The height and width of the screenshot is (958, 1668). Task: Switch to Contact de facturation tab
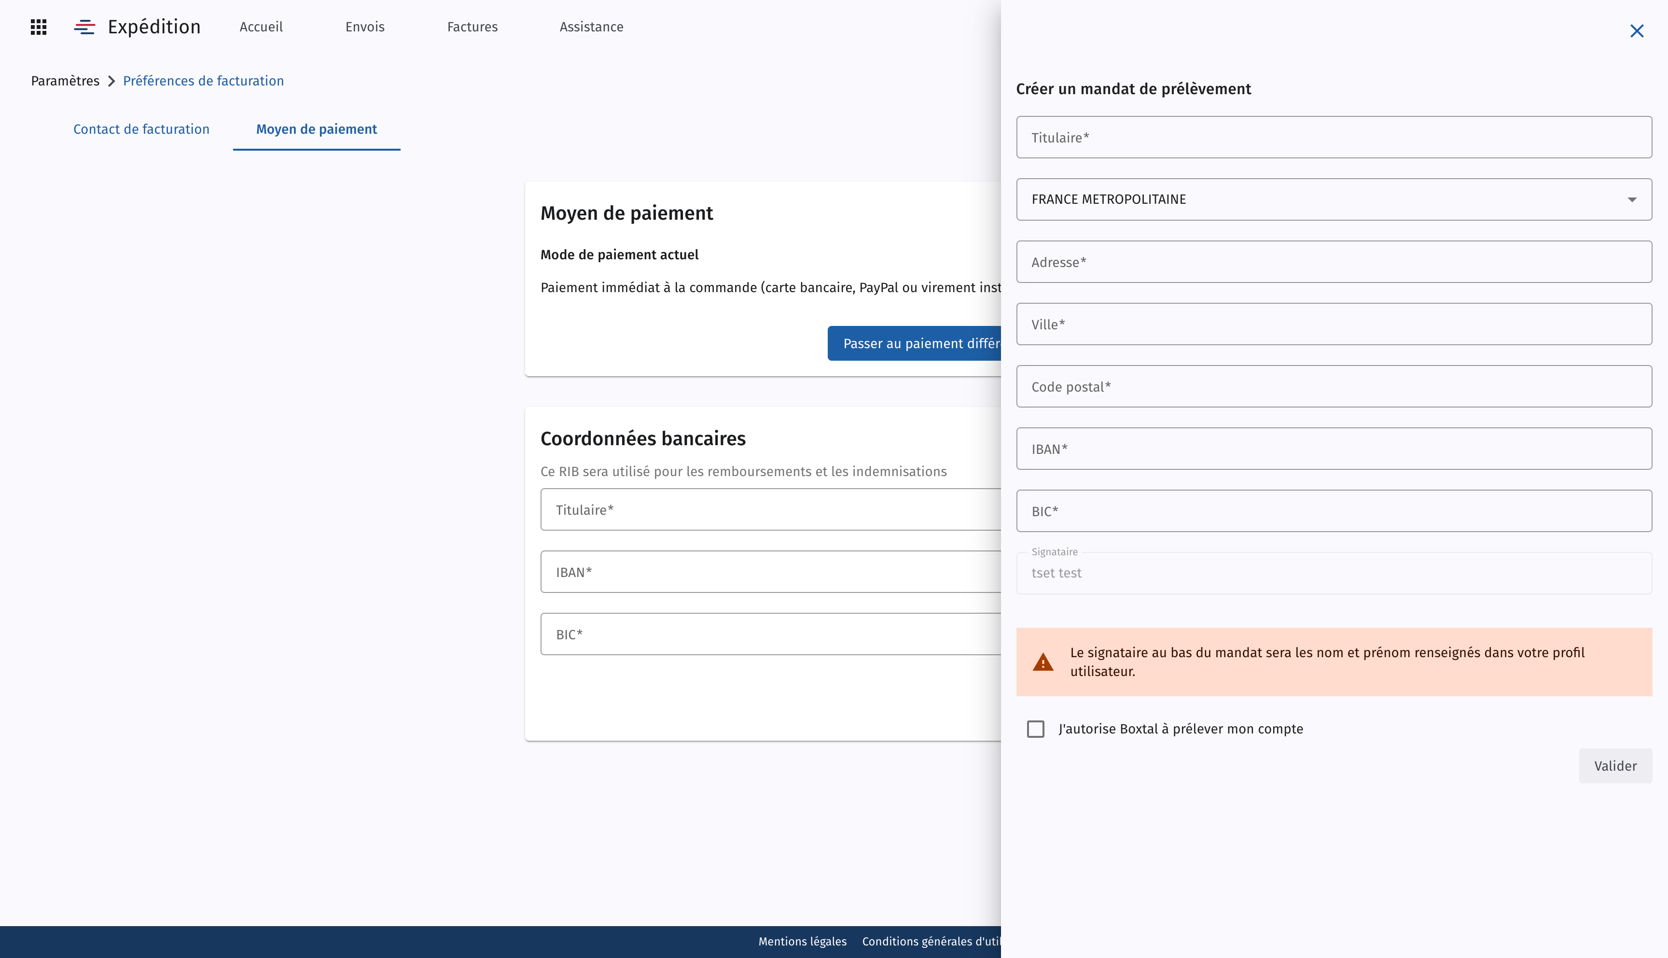click(141, 129)
